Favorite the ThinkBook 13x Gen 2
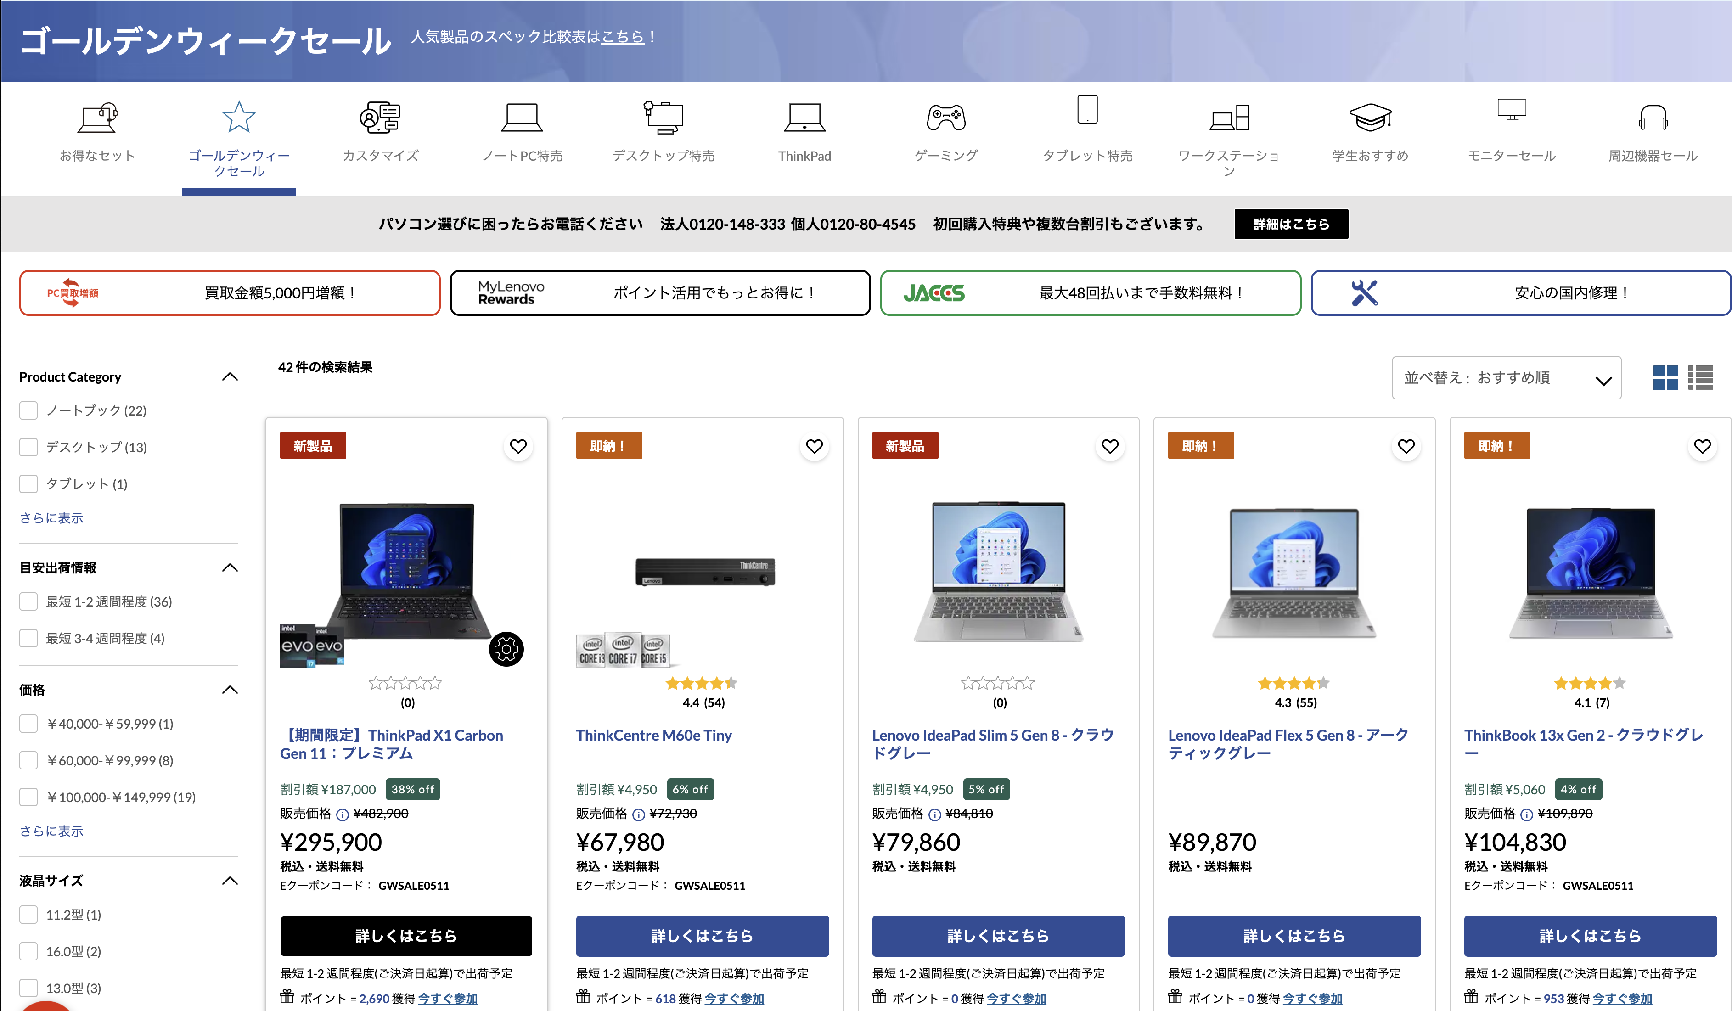The width and height of the screenshot is (1732, 1011). coord(1703,447)
